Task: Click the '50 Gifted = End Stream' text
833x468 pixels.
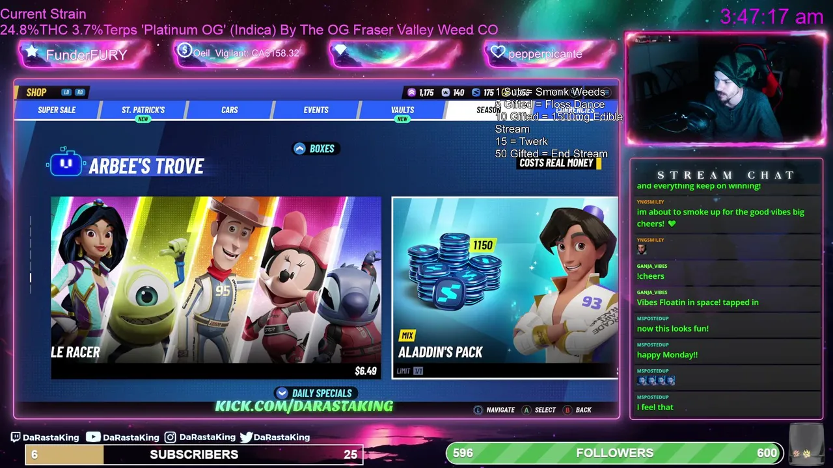Action: click(551, 154)
